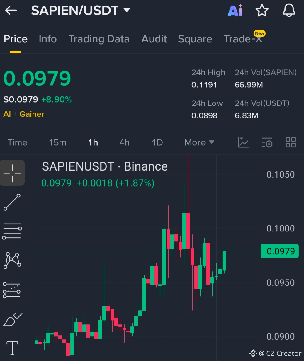304x361 pixels.
Task: Tap the 24h High value 0.1191
Action: [204, 85]
